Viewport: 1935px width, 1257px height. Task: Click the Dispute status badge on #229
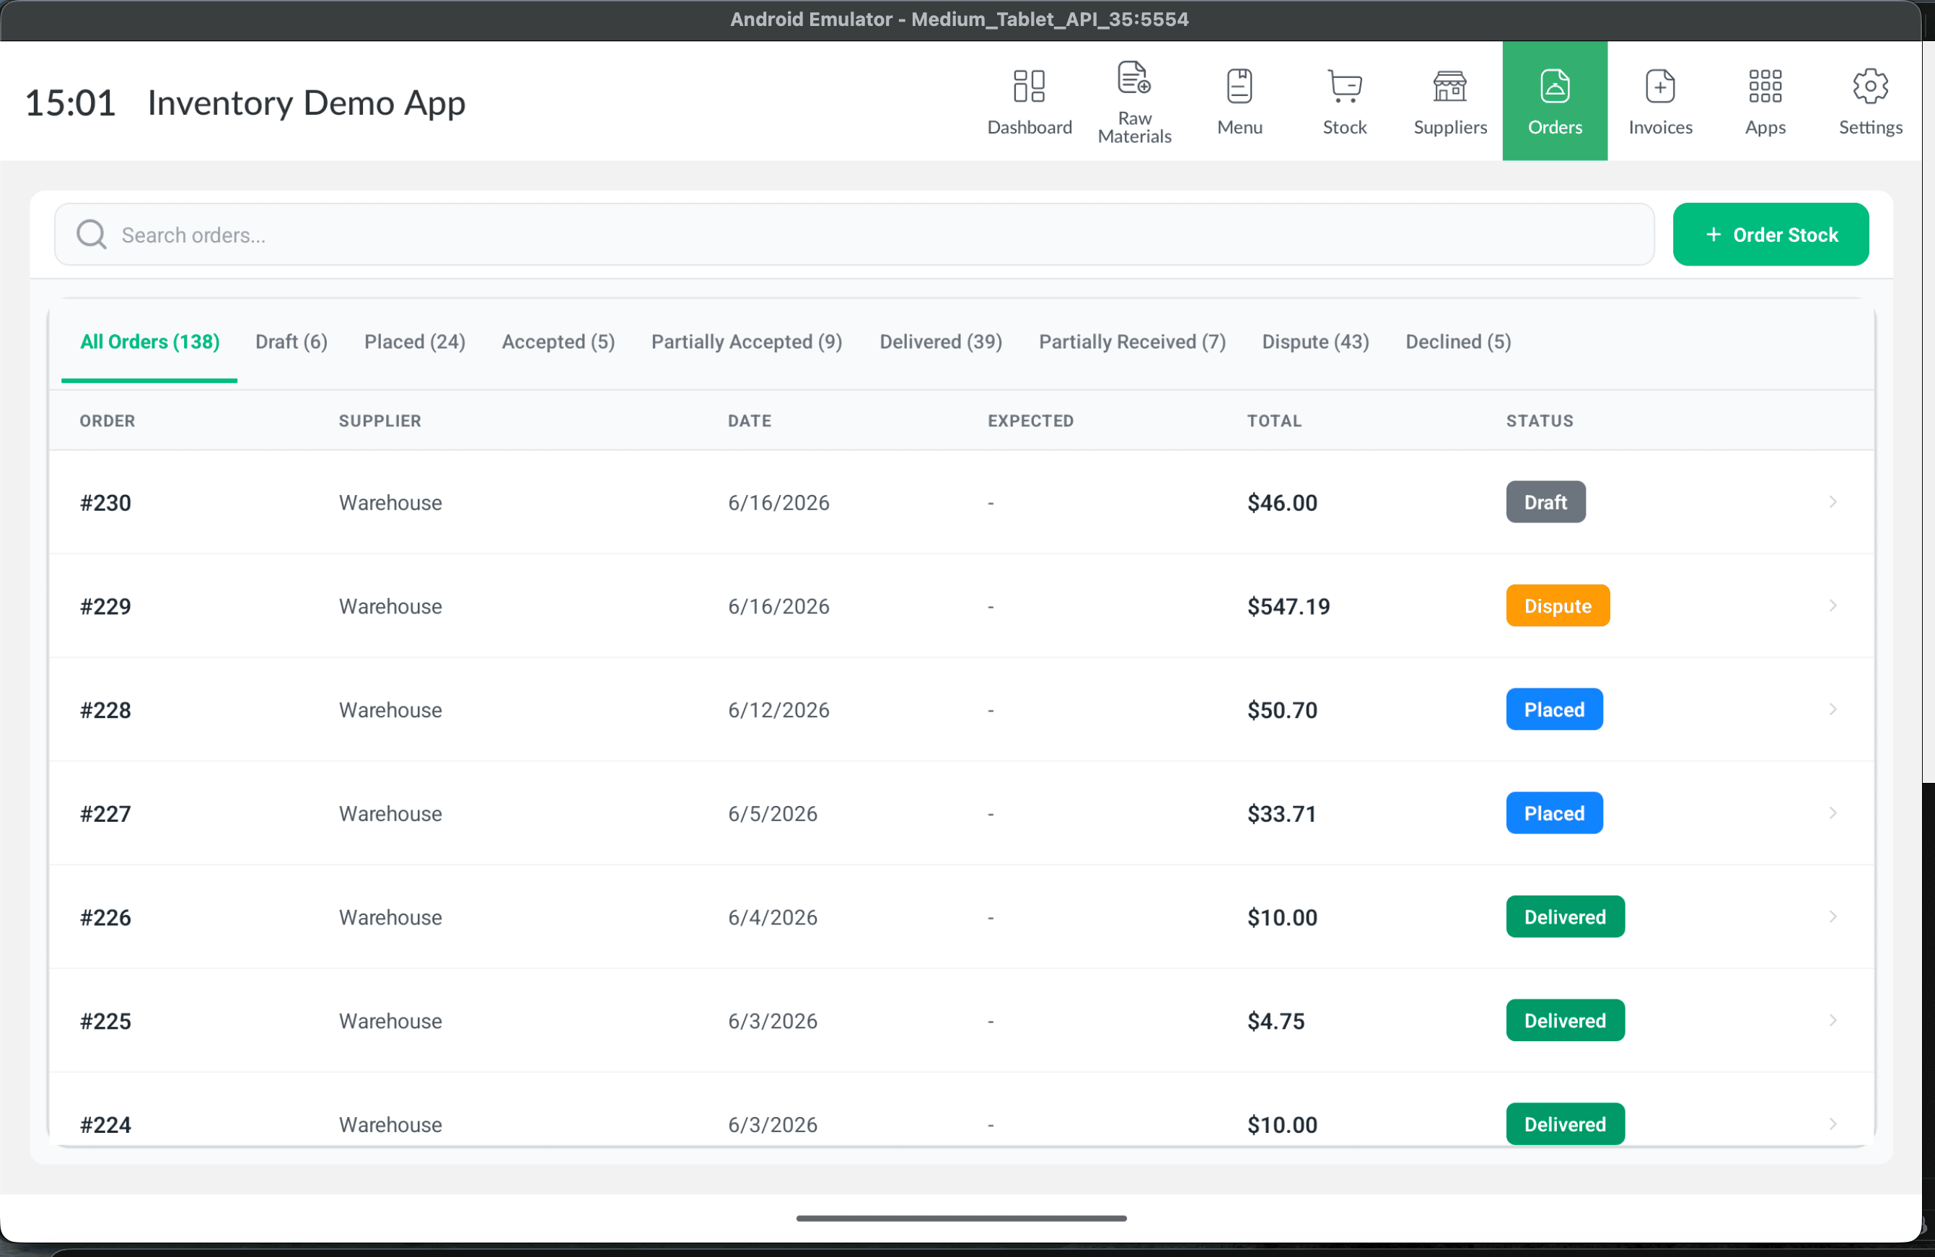pos(1557,605)
